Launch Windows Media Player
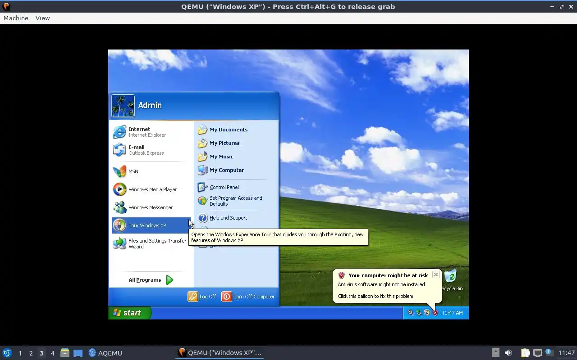The width and height of the screenshot is (577, 360). (151, 189)
